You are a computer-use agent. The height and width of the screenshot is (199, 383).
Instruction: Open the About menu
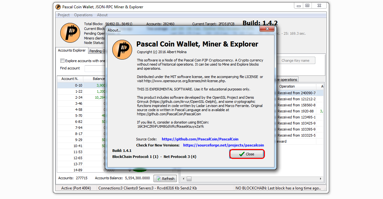pyautogui.click(x=102, y=15)
